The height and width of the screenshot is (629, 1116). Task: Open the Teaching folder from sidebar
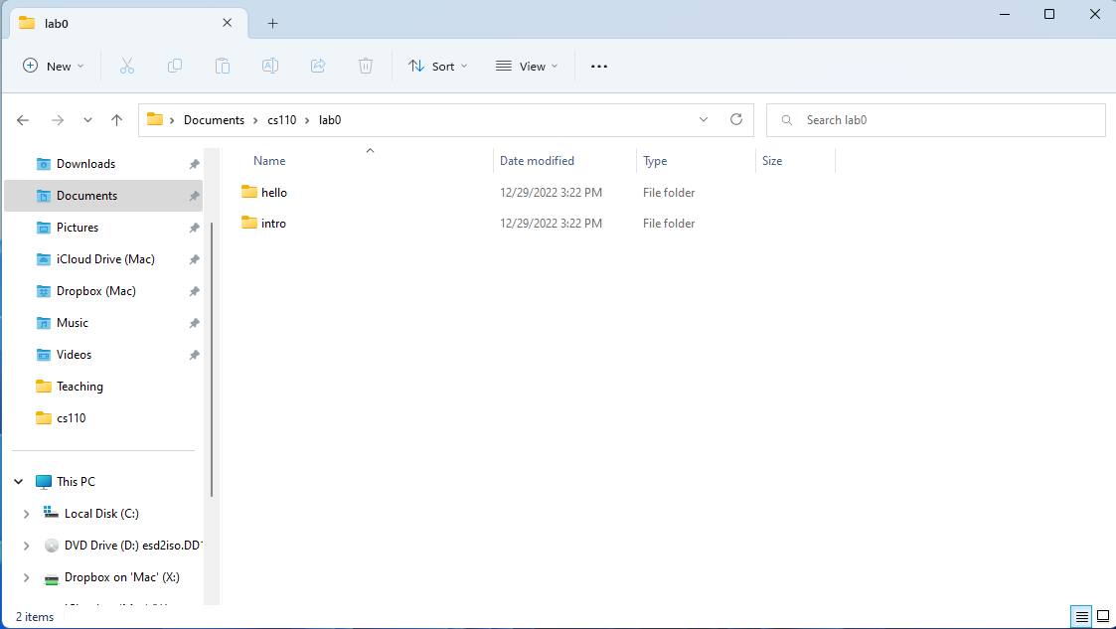pos(81,386)
